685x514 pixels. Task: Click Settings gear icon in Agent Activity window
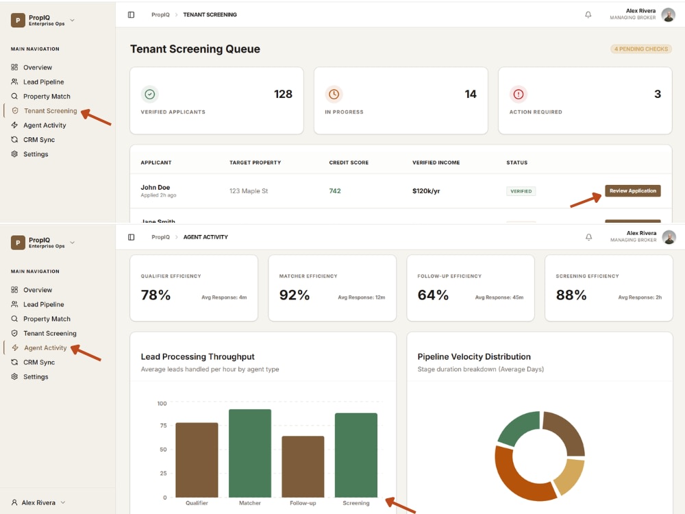pos(14,376)
